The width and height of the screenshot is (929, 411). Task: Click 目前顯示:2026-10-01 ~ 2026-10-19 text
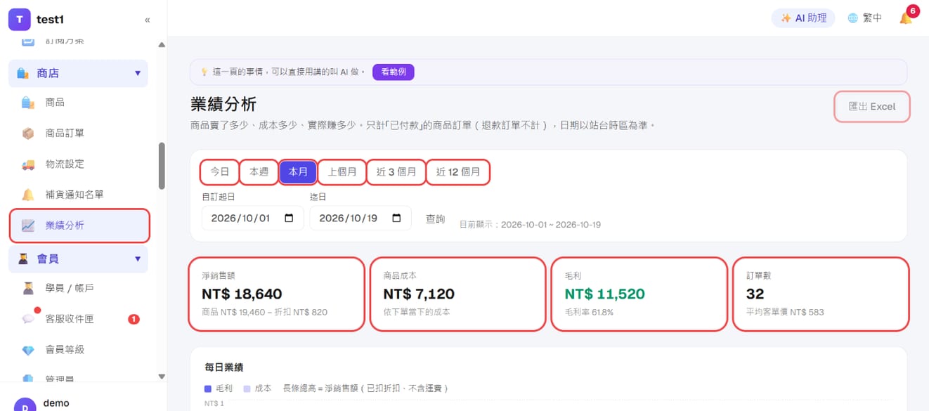[530, 225]
